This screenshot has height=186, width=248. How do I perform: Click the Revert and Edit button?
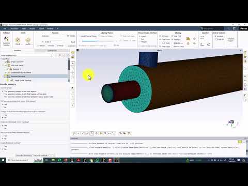coord(41,156)
